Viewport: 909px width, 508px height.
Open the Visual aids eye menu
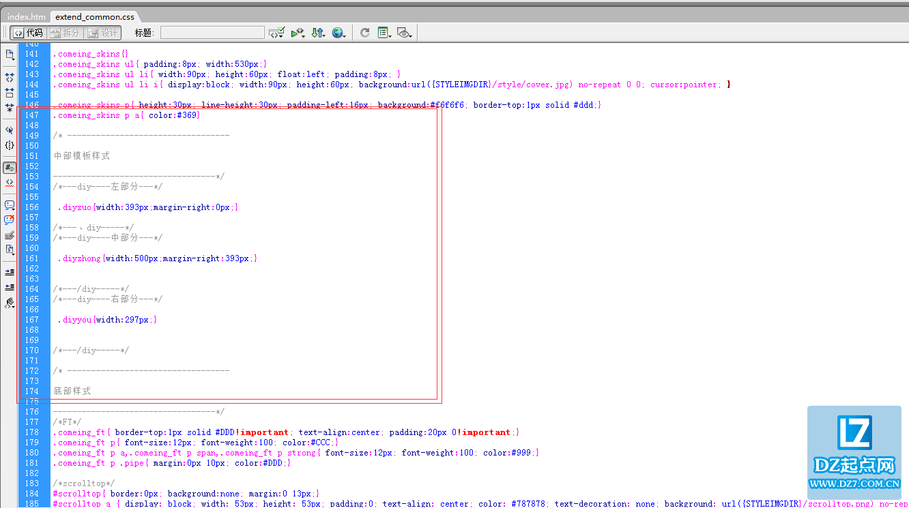pos(405,33)
